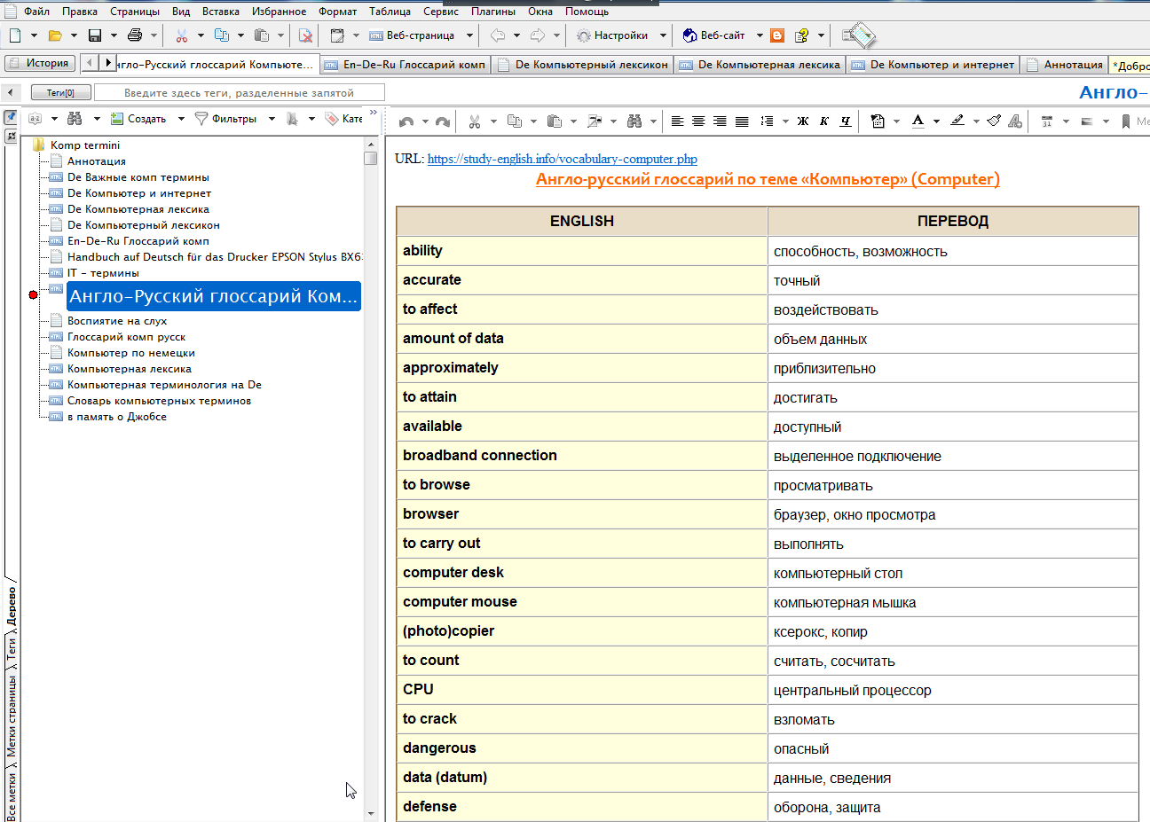
Task: Click the Создать button
Action: pos(138,119)
